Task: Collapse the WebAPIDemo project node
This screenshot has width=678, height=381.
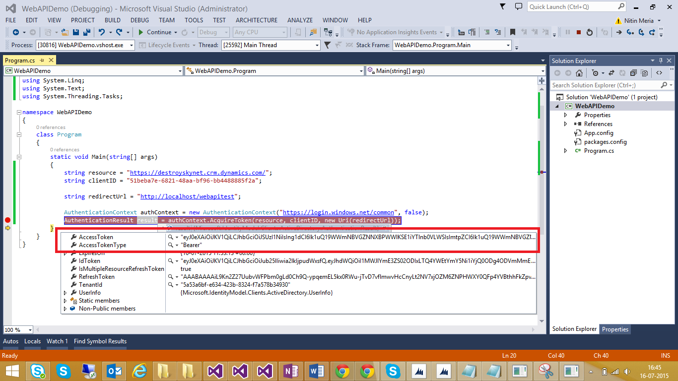Action: click(x=556, y=106)
